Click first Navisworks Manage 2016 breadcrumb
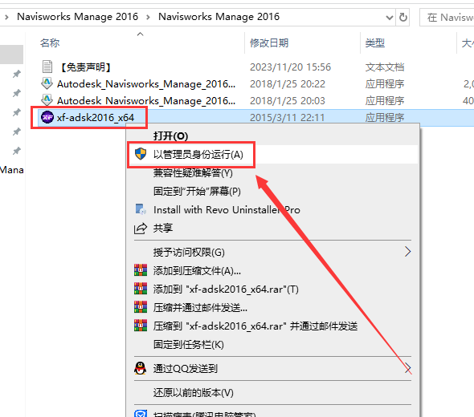474x417 pixels. [x=77, y=17]
